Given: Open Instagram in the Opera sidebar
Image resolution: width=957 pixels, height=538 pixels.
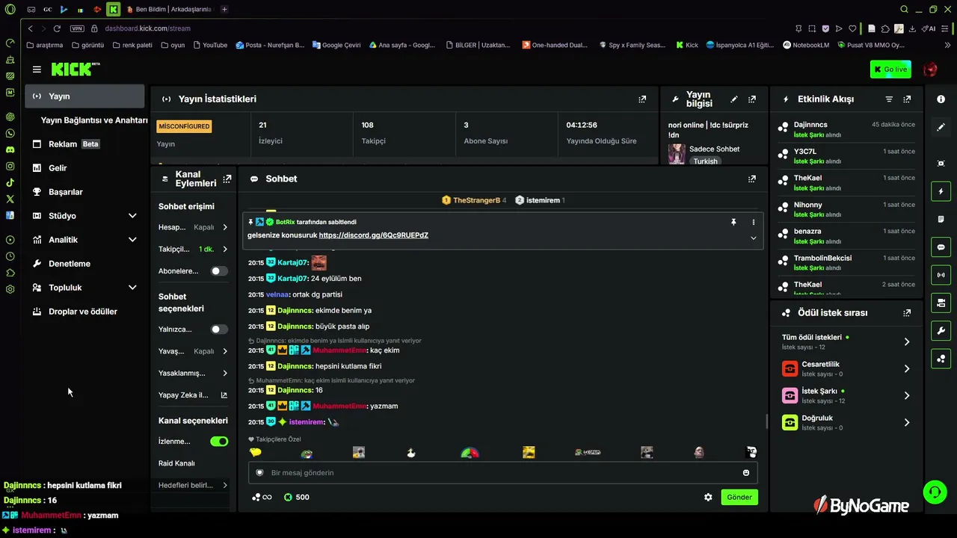Looking at the screenshot, I should coord(10,166).
